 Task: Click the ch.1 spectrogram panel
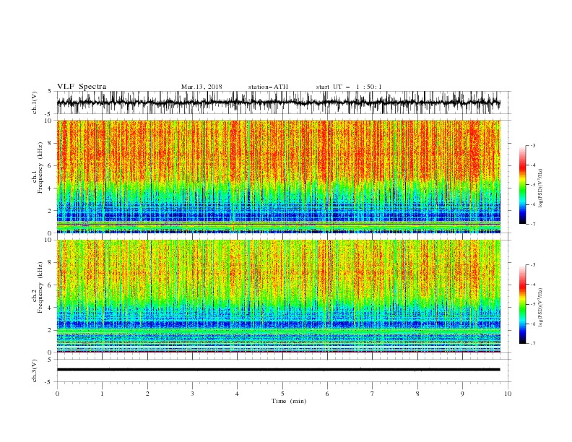pos(279,176)
